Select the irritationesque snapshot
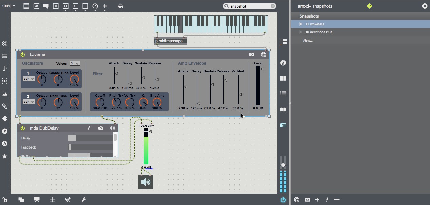 pos(321,32)
